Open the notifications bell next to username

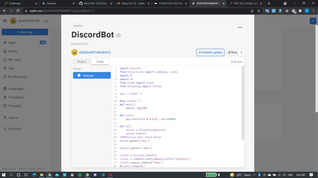(46, 21)
